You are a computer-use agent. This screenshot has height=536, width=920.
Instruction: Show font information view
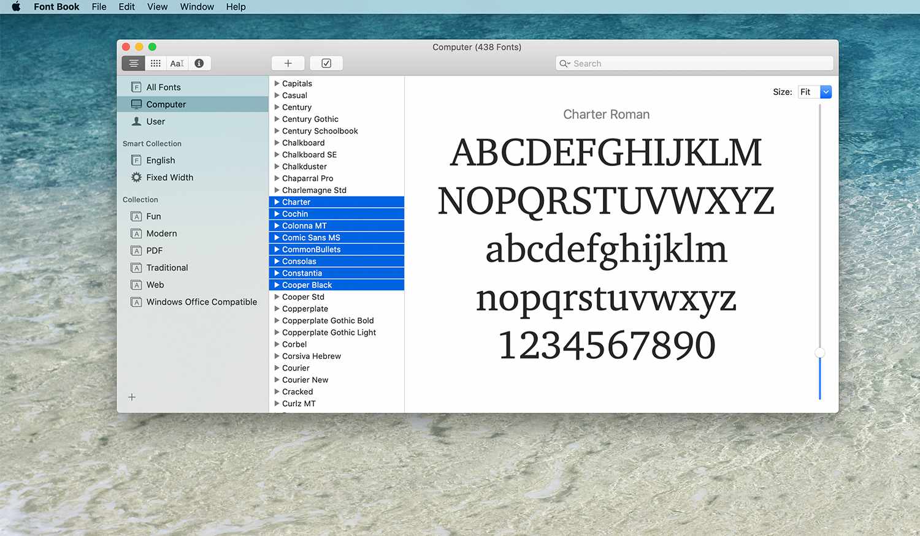(199, 63)
